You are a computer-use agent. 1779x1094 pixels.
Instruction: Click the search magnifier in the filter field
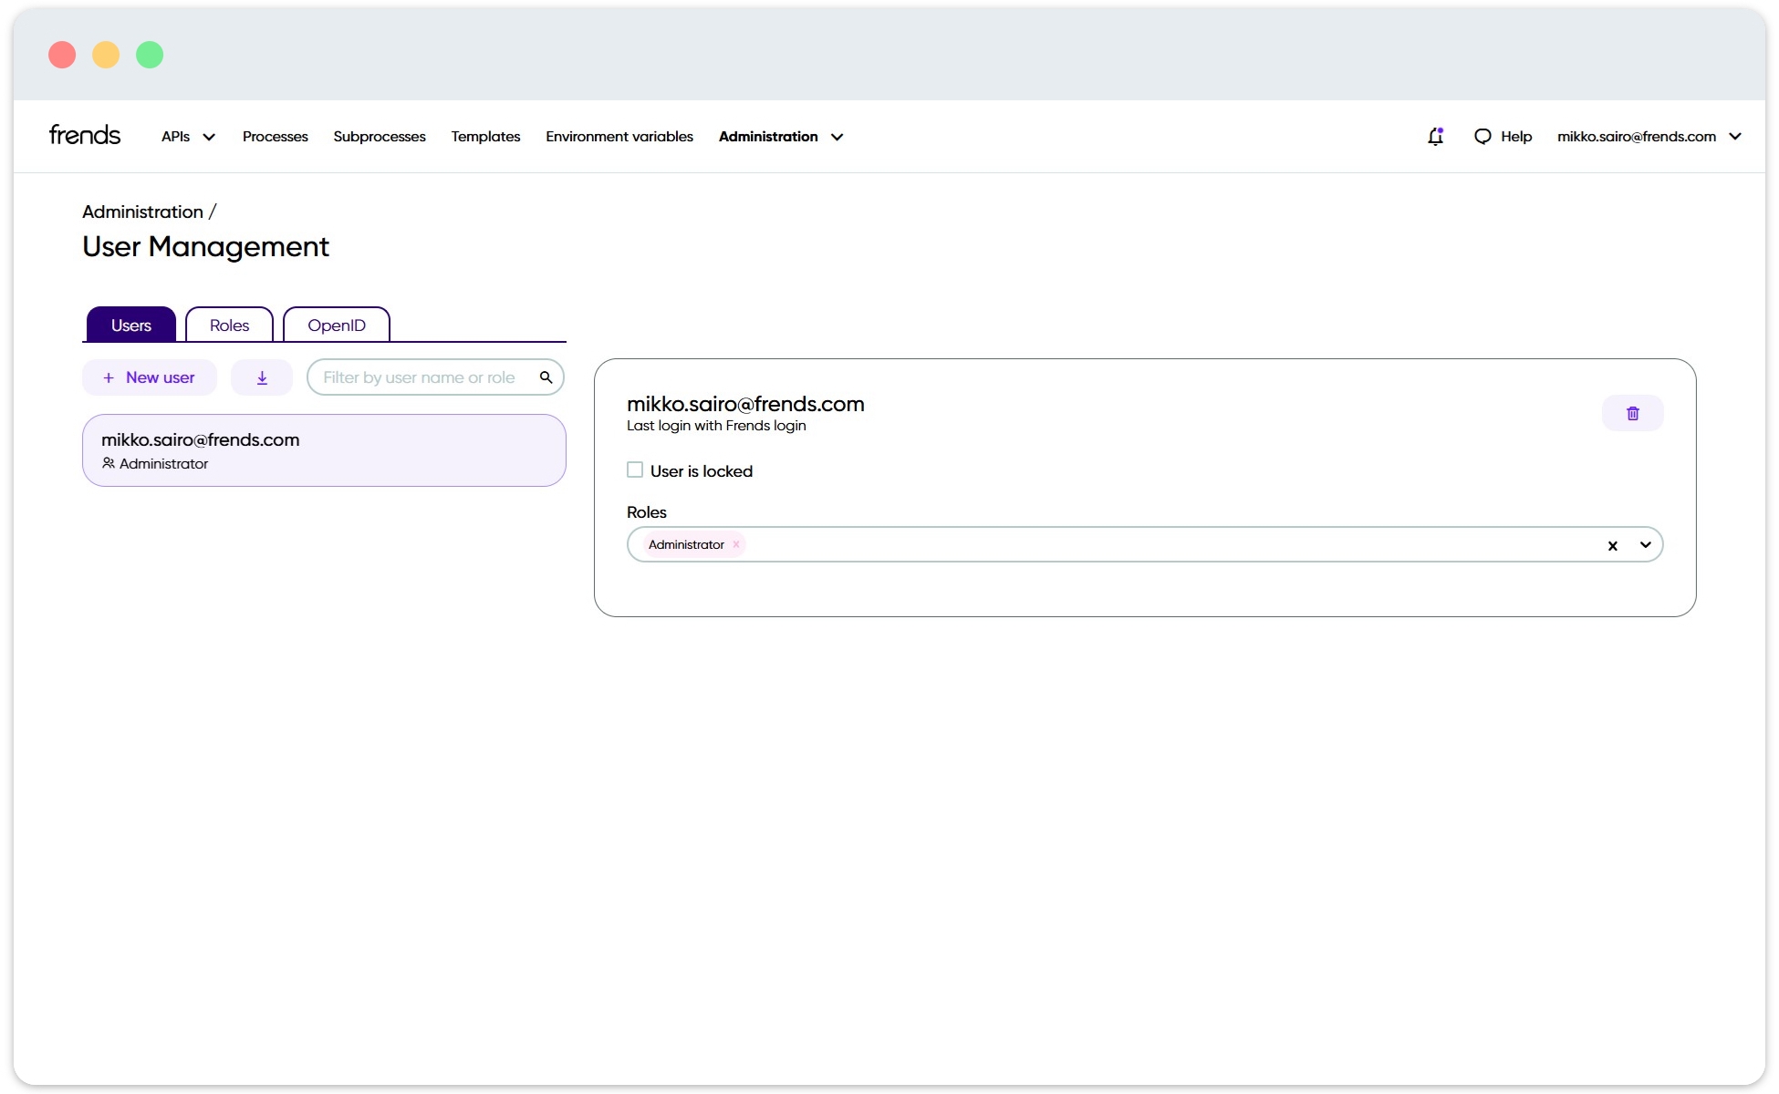point(546,377)
